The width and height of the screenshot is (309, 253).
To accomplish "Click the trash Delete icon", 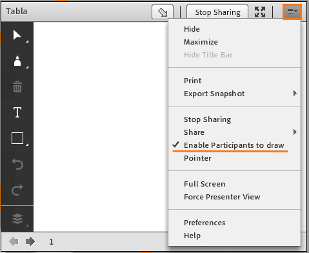I will 17,86.
